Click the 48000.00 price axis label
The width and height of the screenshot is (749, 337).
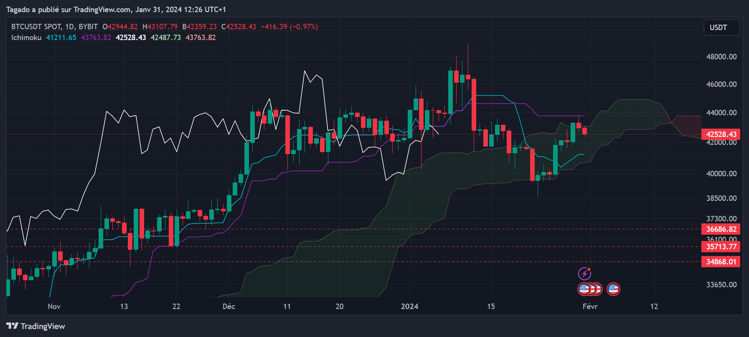point(721,57)
